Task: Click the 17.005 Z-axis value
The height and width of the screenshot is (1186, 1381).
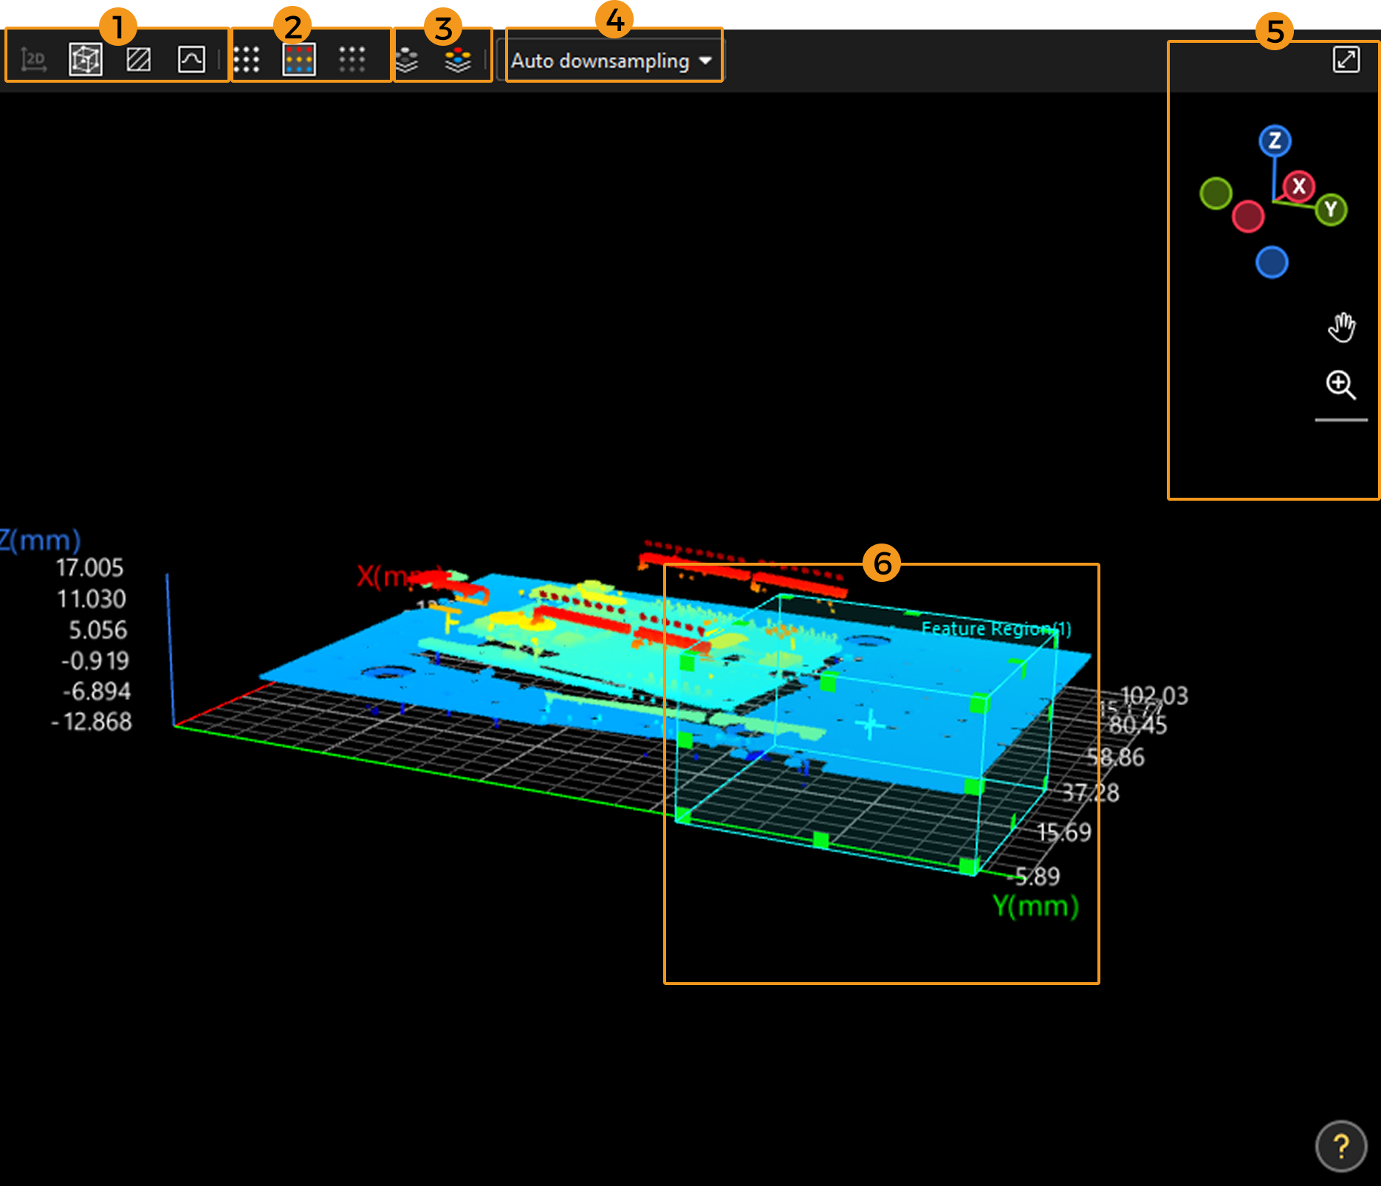Action: coord(89,568)
